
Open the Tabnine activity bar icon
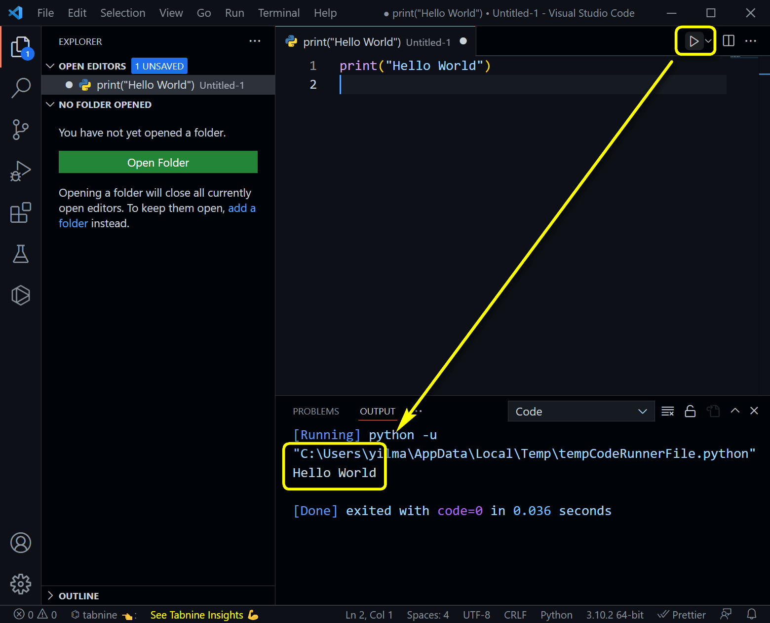click(21, 295)
